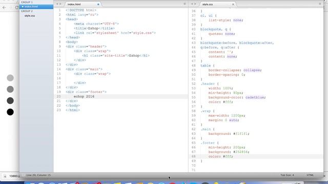Go to next tab in left pane
The image size is (328, 184).
60,4
